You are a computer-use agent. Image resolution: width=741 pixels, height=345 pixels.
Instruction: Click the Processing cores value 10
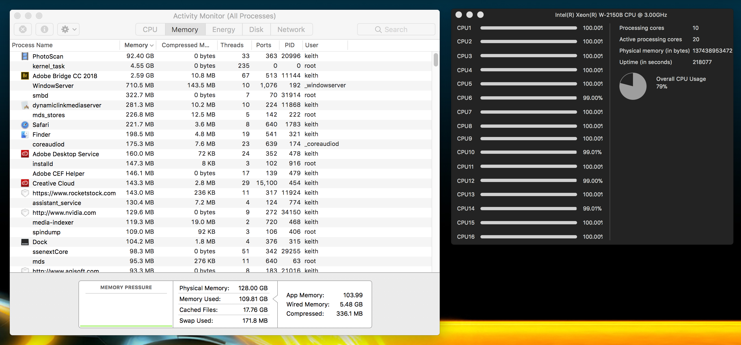point(695,28)
